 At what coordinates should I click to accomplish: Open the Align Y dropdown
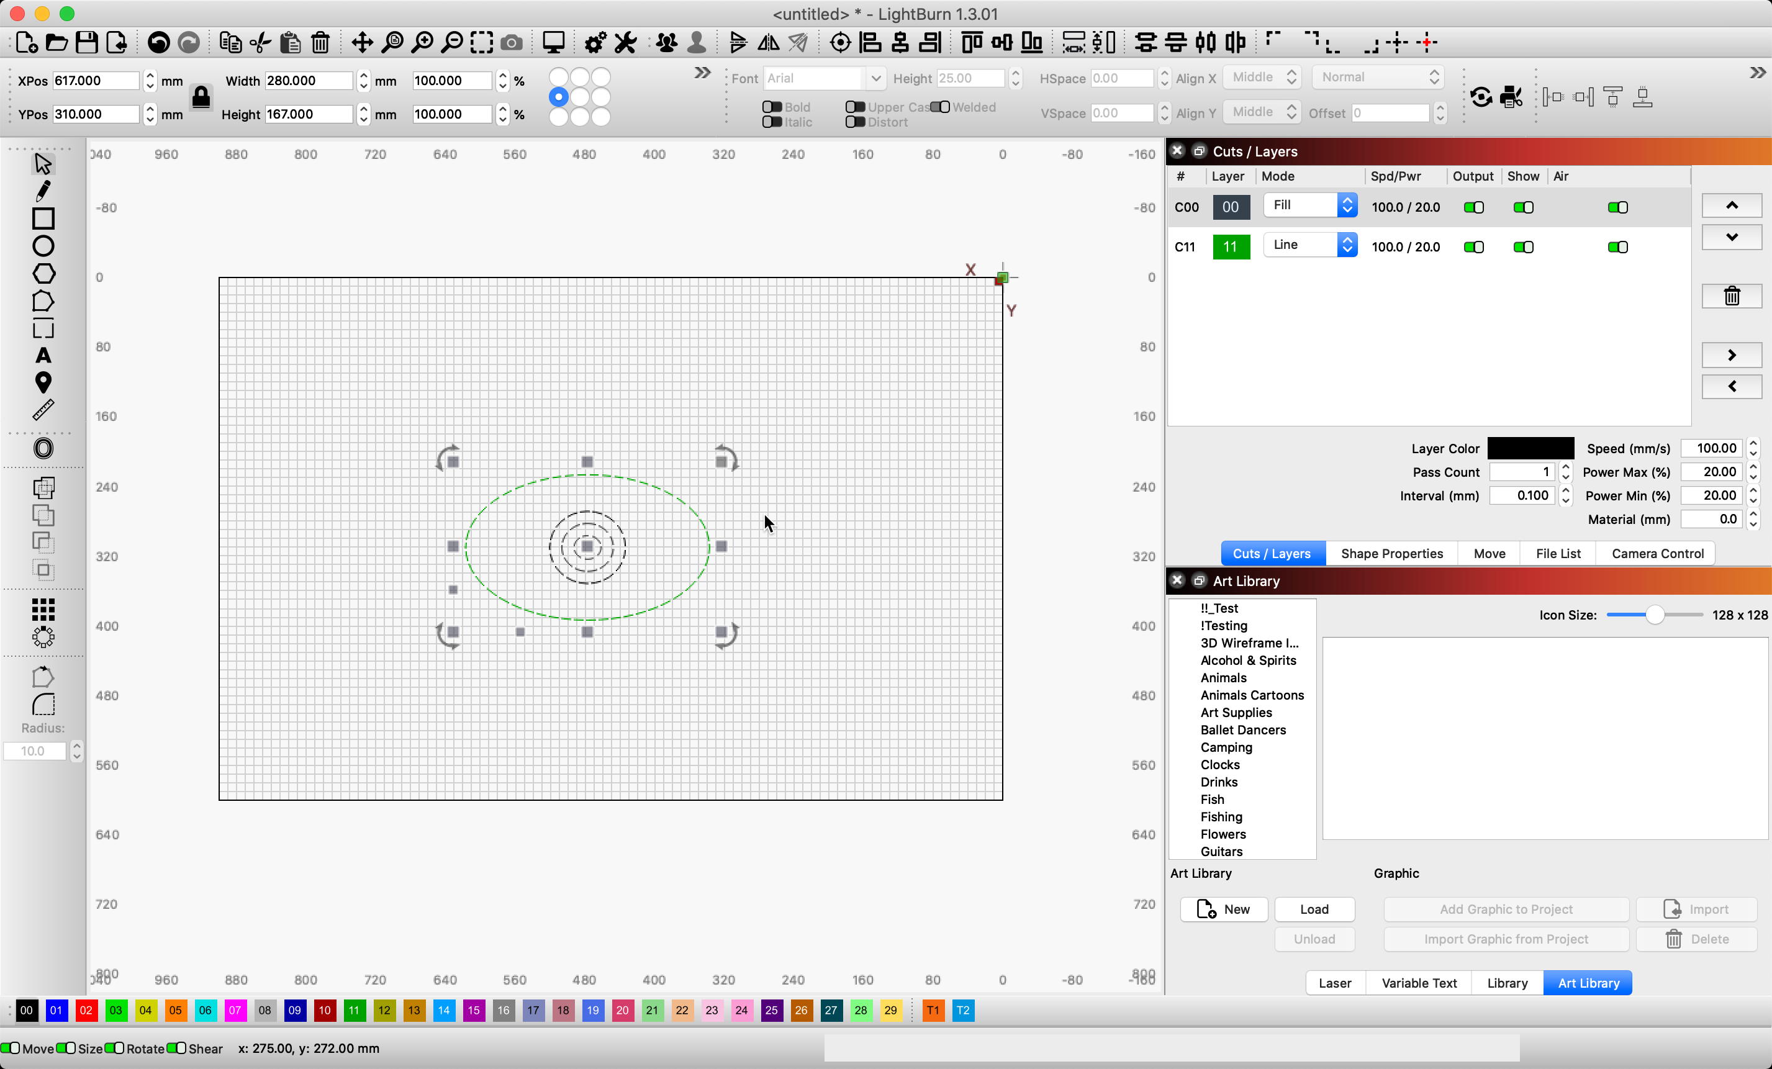[1262, 112]
